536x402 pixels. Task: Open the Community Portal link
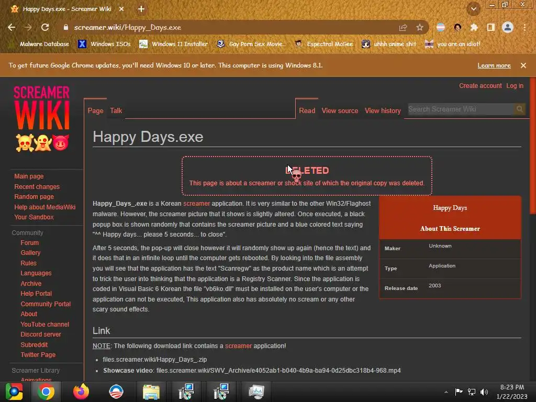tap(46, 304)
